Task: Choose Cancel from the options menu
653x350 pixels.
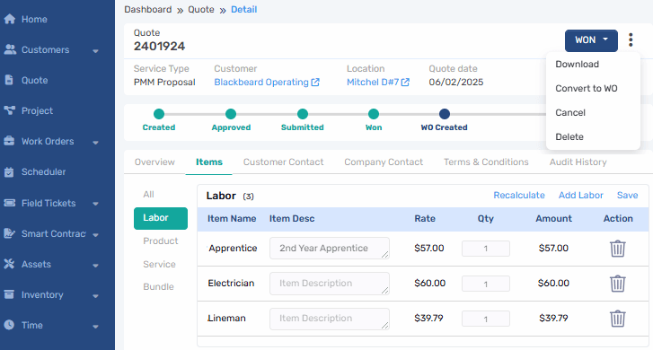Action: click(x=570, y=112)
